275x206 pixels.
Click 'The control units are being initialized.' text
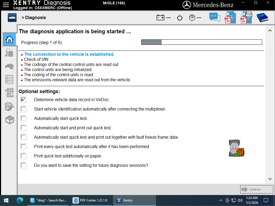coord(58,69)
